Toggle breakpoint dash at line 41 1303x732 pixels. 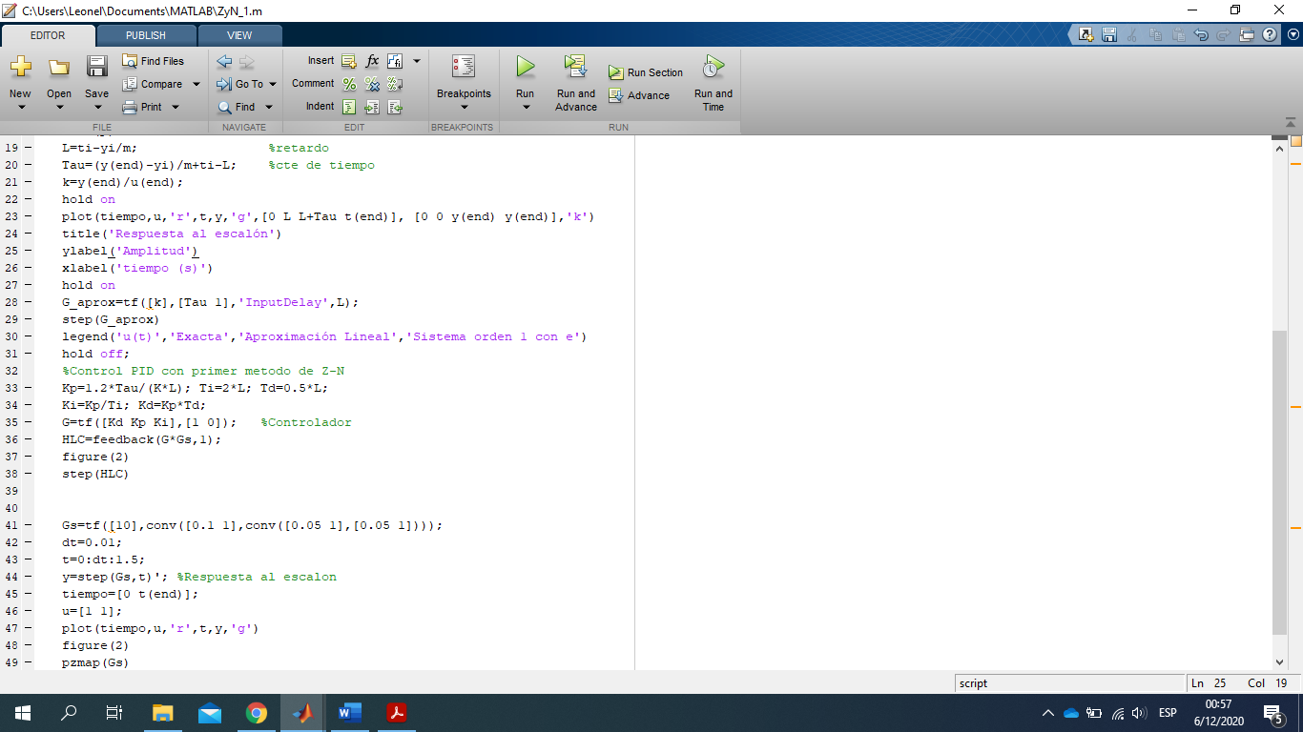pyautogui.click(x=27, y=525)
